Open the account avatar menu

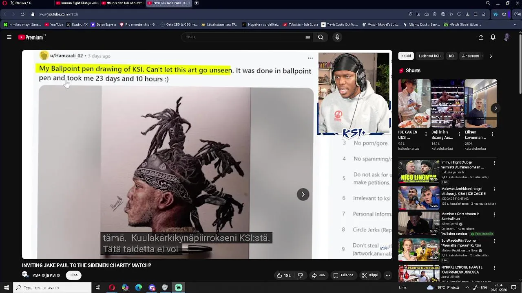(507, 37)
